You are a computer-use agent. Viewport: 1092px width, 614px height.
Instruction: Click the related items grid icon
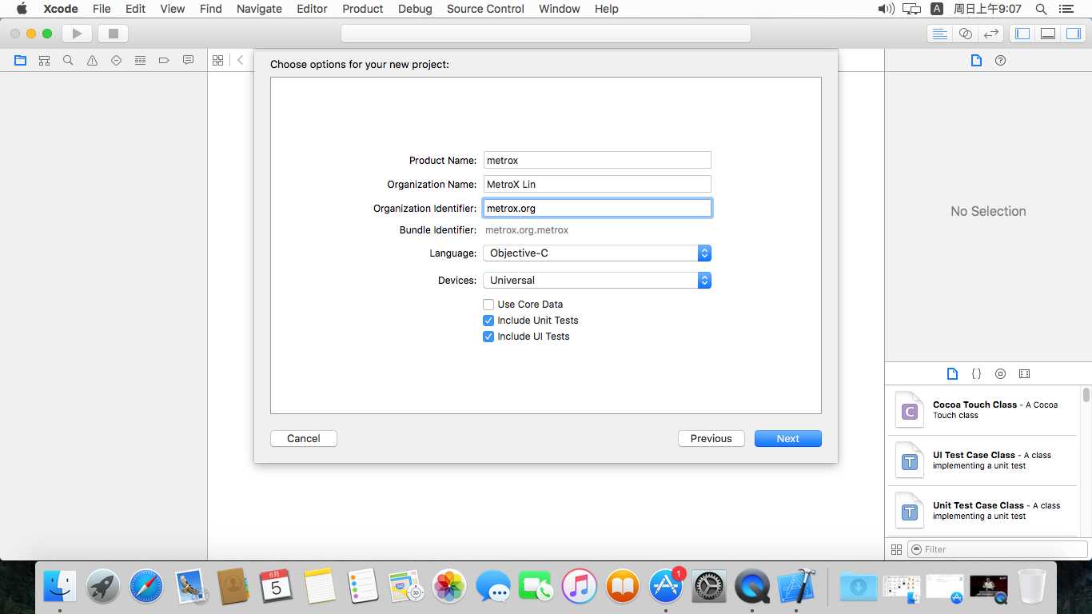click(x=217, y=60)
